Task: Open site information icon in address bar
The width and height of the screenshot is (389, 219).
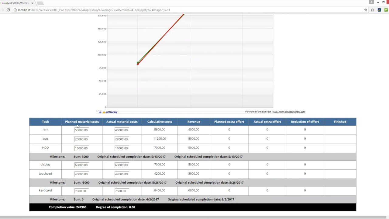Action: point(15,10)
